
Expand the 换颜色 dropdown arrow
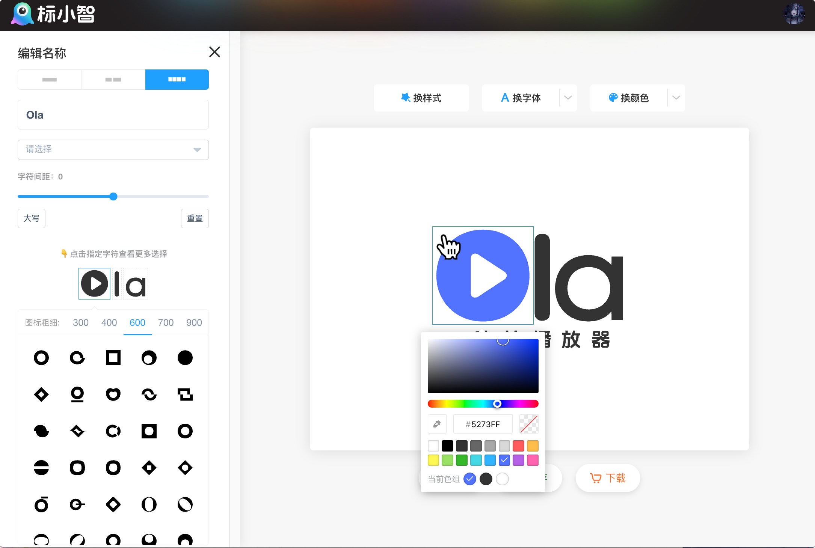[676, 98]
